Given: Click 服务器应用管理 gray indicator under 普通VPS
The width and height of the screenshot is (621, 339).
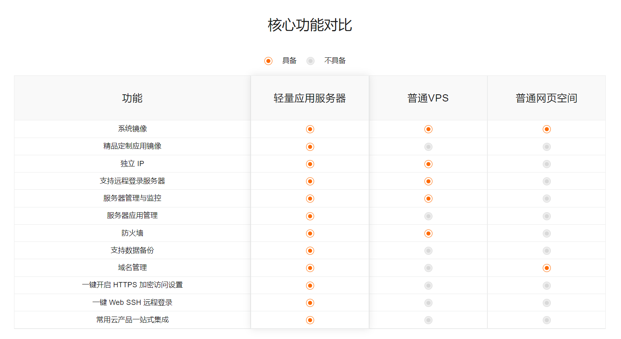Looking at the screenshot, I should 428,216.
